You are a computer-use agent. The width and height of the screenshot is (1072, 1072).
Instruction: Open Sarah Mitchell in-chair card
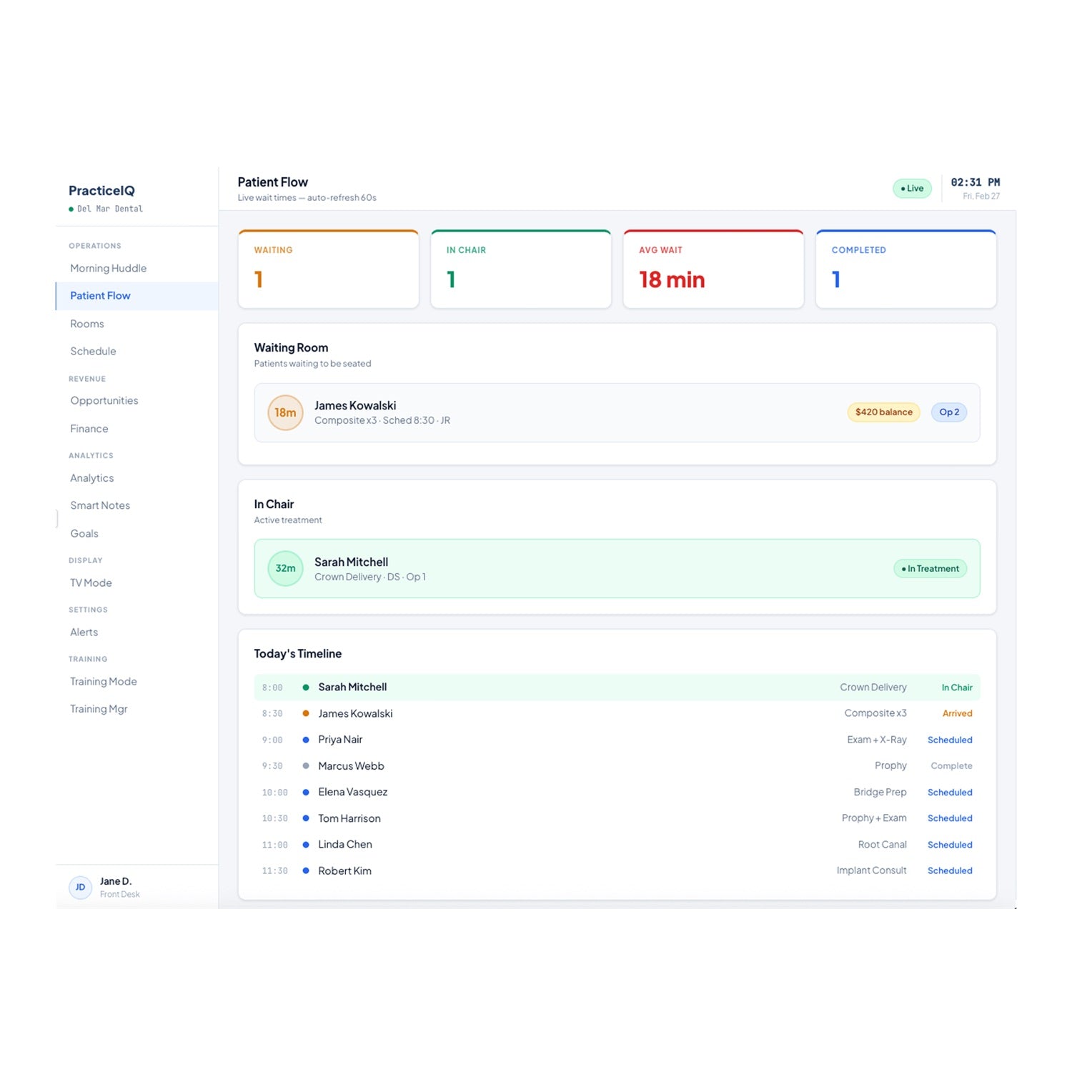[x=617, y=568]
